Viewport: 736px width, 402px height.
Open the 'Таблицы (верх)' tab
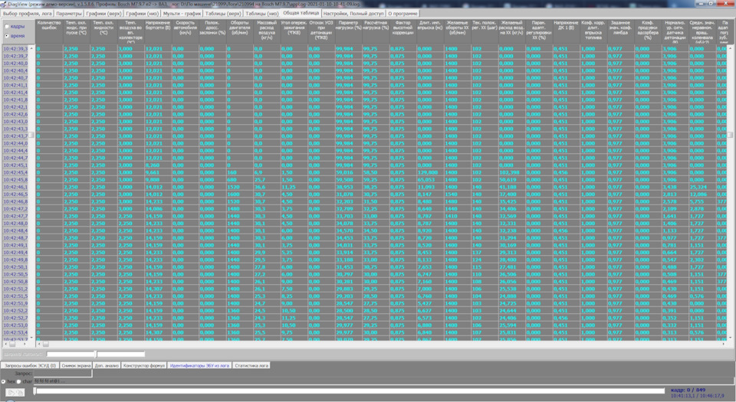tap(223, 14)
